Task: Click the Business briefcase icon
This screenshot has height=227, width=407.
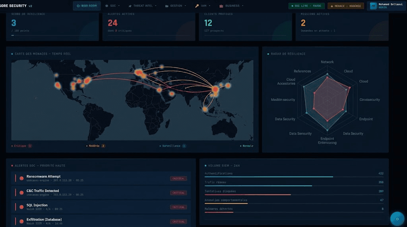Action: (221, 6)
